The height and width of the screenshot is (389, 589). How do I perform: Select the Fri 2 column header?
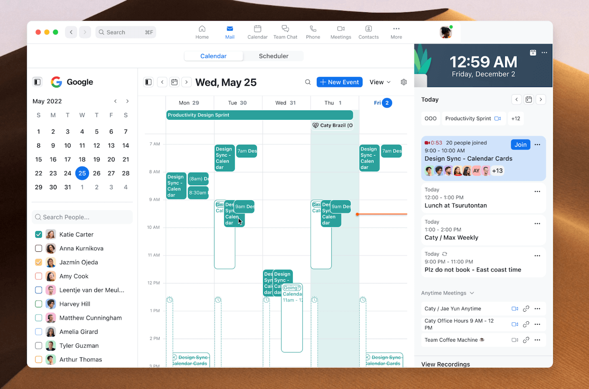click(x=383, y=103)
